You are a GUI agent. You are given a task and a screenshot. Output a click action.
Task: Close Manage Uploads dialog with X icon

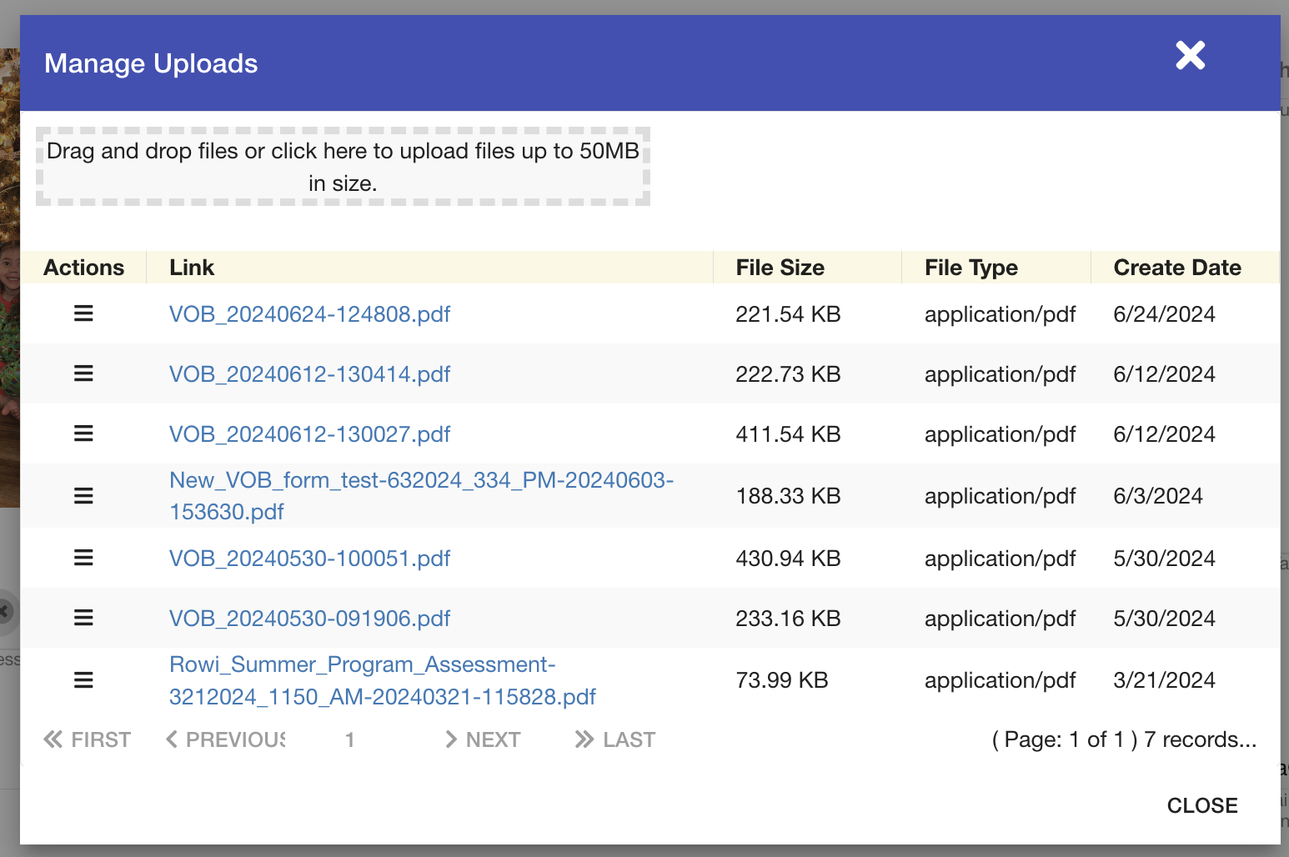(x=1190, y=56)
